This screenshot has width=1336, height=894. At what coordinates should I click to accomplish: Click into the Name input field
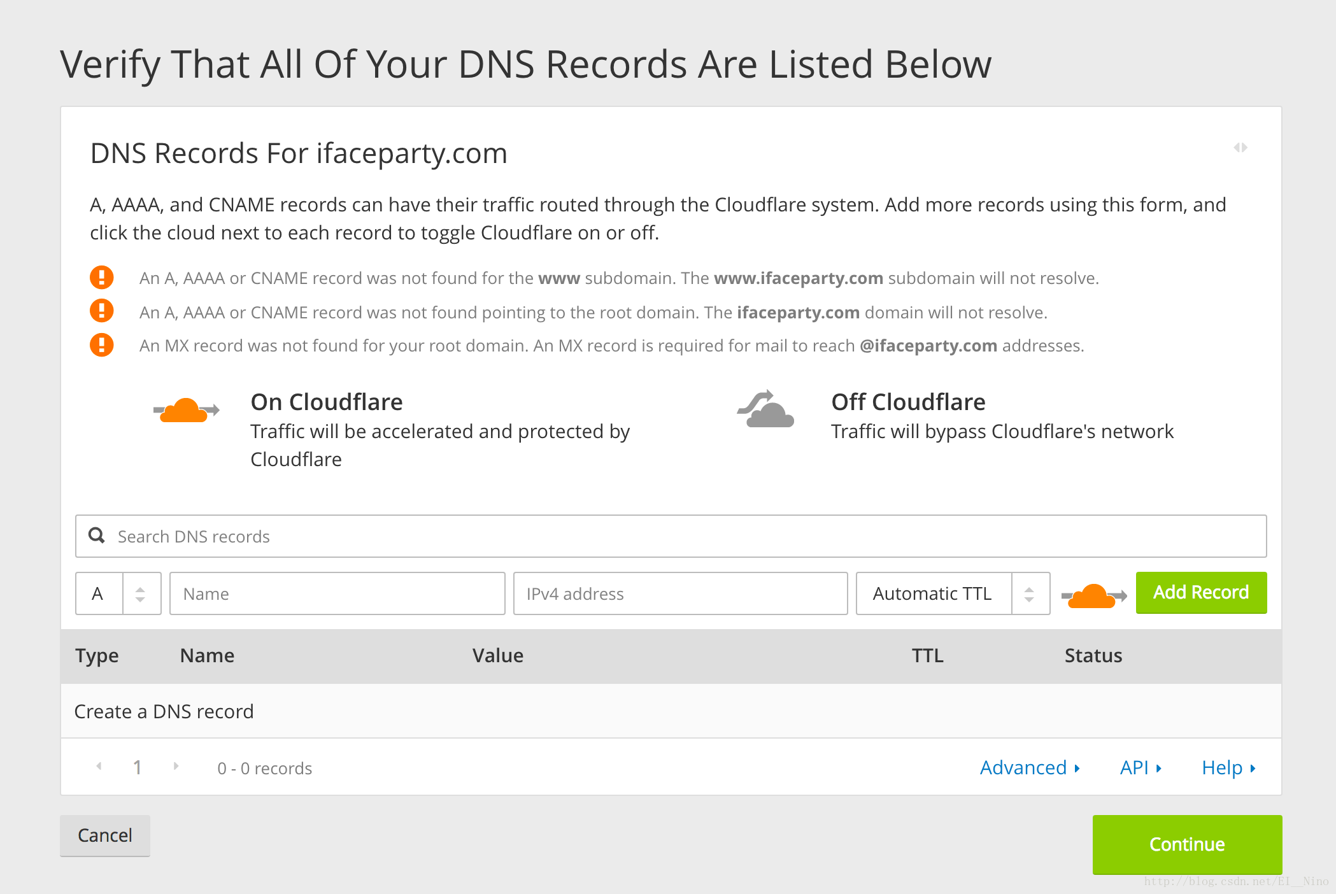338,593
